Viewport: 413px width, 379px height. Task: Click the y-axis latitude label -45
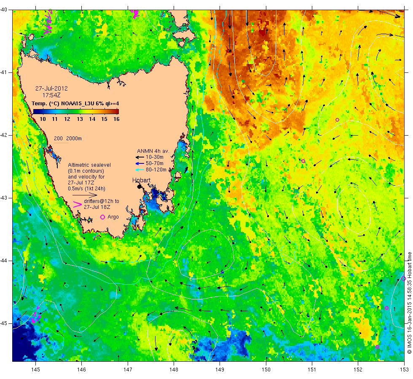click(x=4, y=323)
